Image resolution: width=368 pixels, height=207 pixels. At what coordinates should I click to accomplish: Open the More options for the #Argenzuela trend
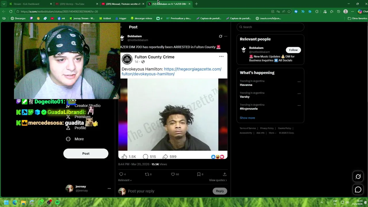point(299,106)
